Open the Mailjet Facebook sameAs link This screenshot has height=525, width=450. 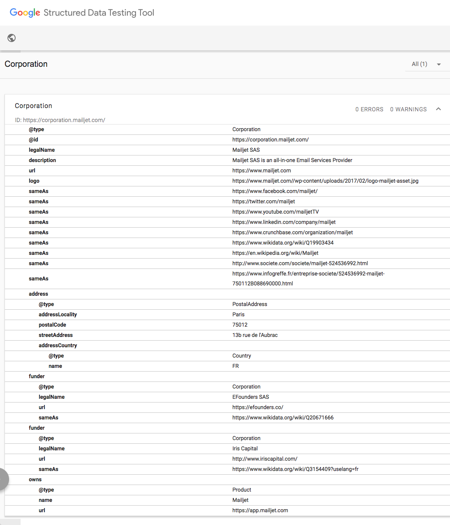tap(275, 191)
